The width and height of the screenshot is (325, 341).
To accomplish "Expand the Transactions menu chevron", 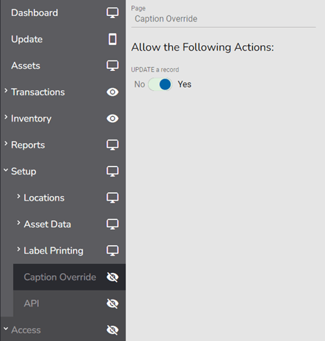I will 6,91.
